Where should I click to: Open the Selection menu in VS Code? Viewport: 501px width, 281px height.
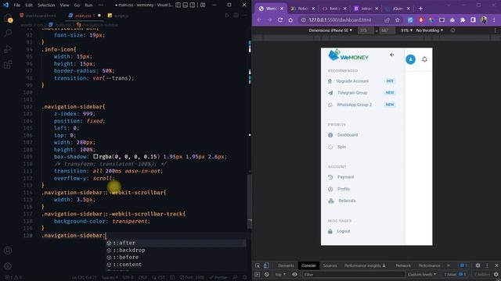tap(46, 5)
